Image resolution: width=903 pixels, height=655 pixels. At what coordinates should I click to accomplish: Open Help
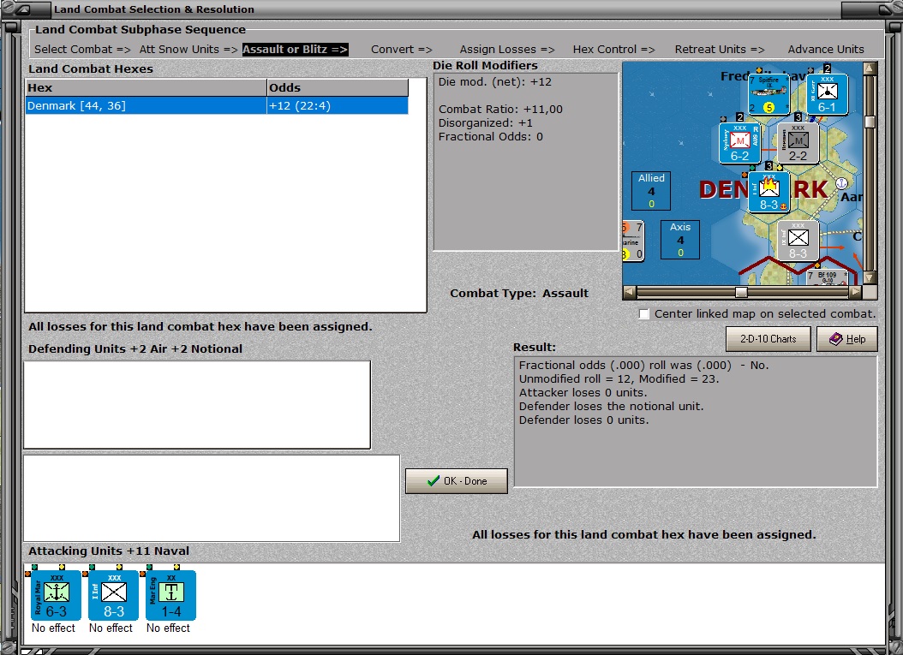[x=847, y=339]
